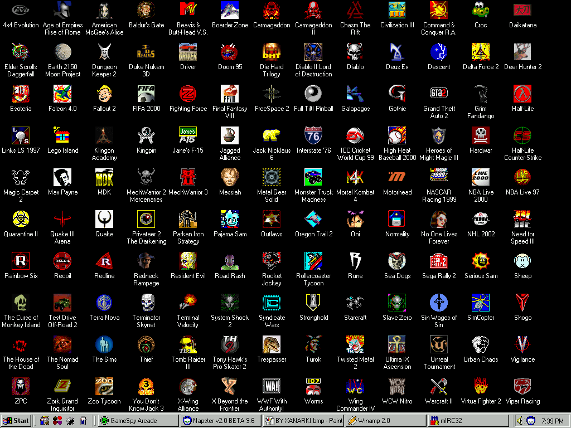Image resolution: width=571 pixels, height=428 pixels.
Task: Select the System Shock 2 icon
Action: (x=230, y=303)
